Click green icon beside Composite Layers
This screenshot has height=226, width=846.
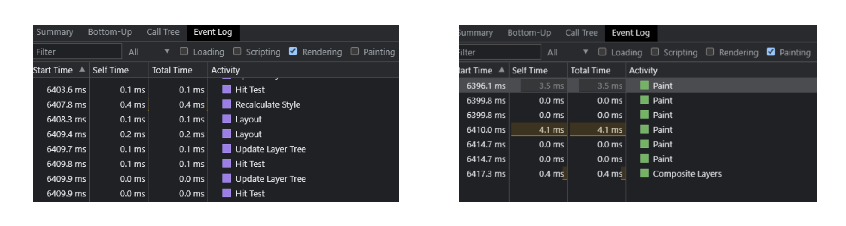(644, 173)
